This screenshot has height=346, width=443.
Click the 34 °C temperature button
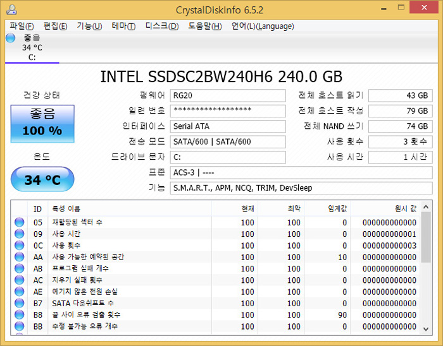click(42, 179)
